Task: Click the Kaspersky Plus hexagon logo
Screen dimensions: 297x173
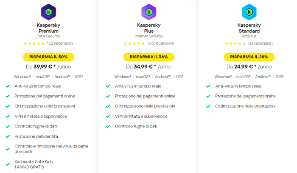Action: (x=148, y=11)
